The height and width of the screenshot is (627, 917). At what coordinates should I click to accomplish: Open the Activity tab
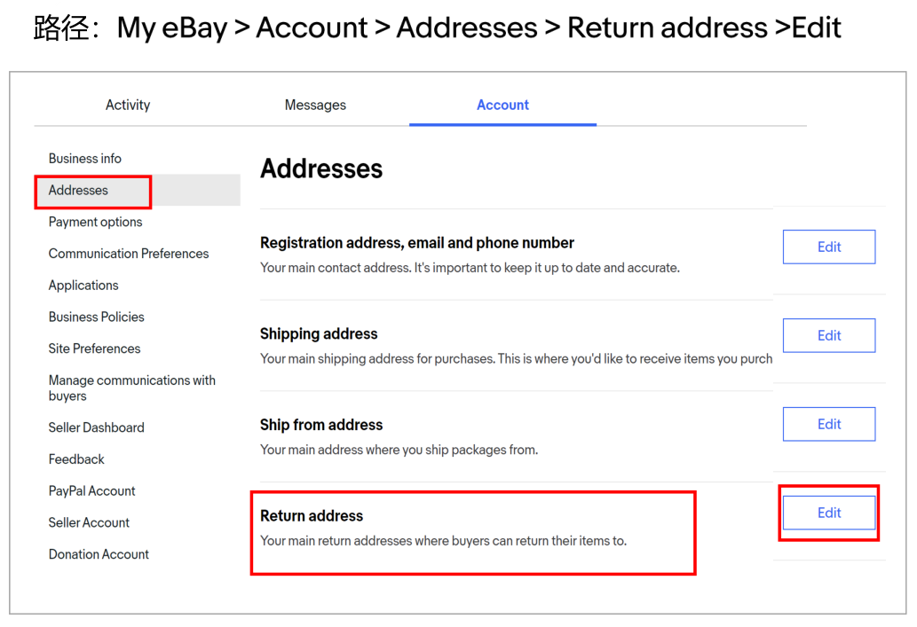pos(128,105)
